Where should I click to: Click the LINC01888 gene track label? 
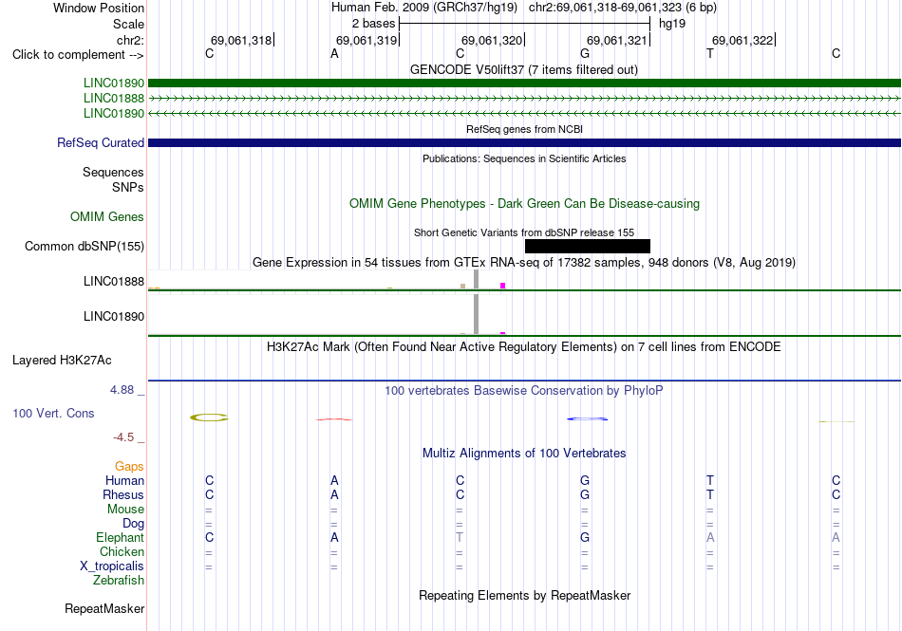pyautogui.click(x=113, y=99)
